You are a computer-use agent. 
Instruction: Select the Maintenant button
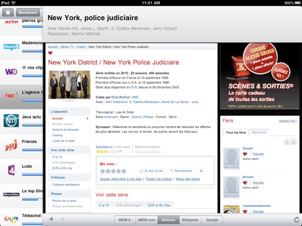click(28, 13)
